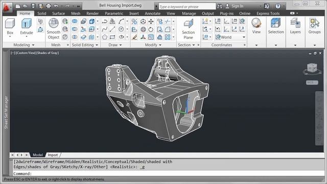
Task: Toggle the viewport minus control label
Action: coord(13,53)
